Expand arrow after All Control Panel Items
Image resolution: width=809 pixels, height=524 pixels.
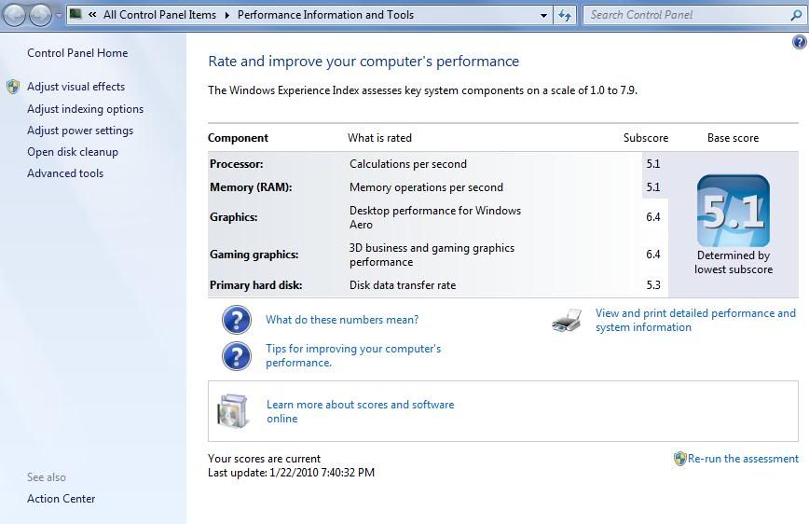coord(227,15)
